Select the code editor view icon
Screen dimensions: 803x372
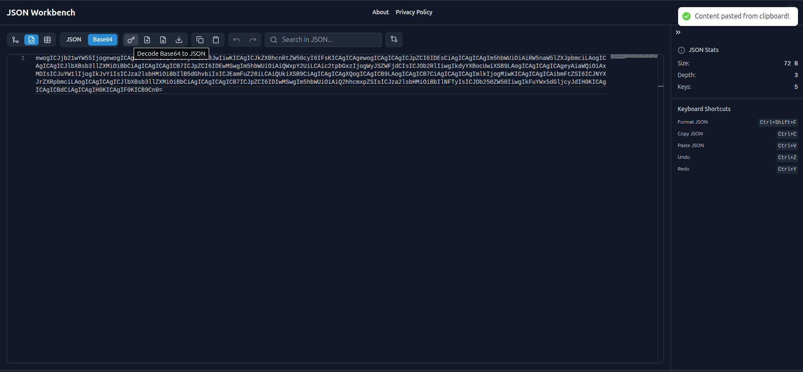tap(31, 40)
